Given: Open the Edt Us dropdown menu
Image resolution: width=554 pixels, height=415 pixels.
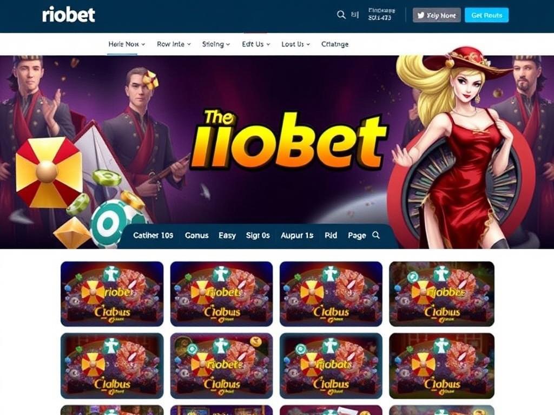Looking at the screenshot, I should coord(256,44).
